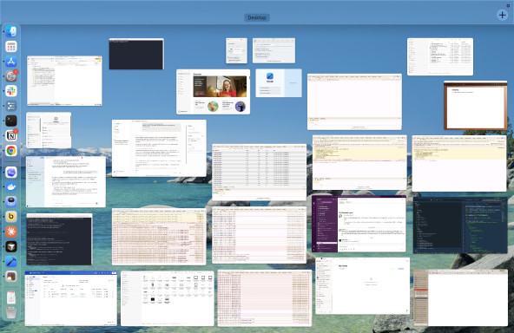Click the dark sliders app icon in Dock

11,106
